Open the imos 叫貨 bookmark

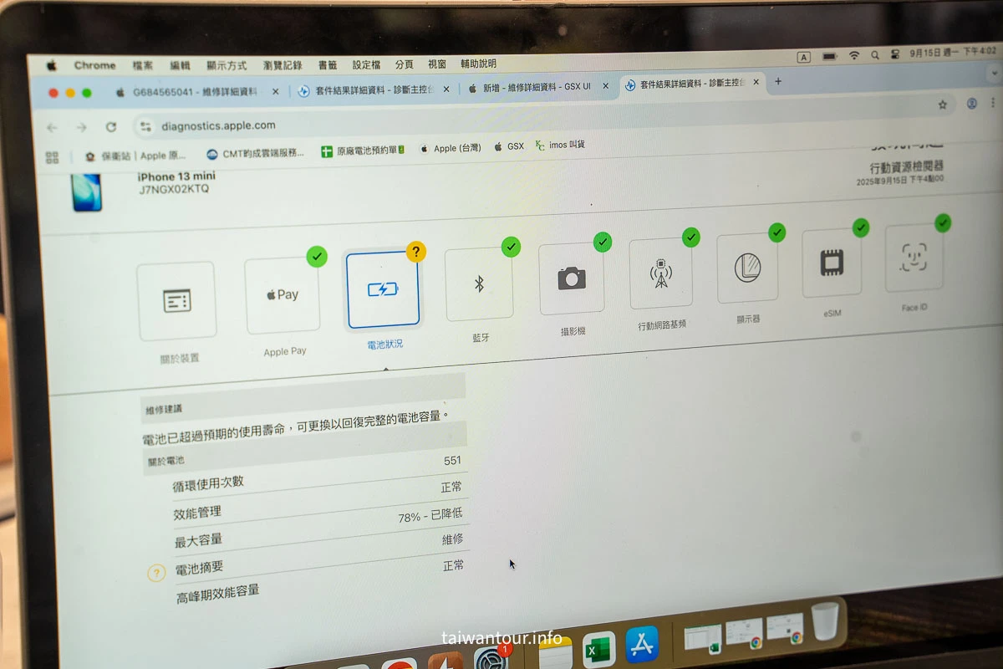click(560, 145)
